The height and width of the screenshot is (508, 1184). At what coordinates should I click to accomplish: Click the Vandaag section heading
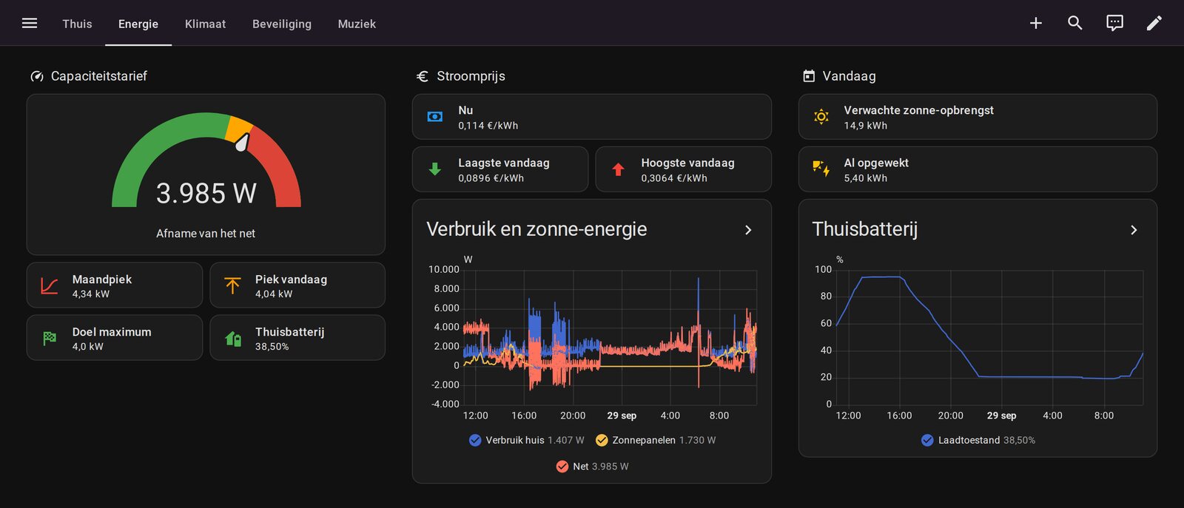click(849, 76)
